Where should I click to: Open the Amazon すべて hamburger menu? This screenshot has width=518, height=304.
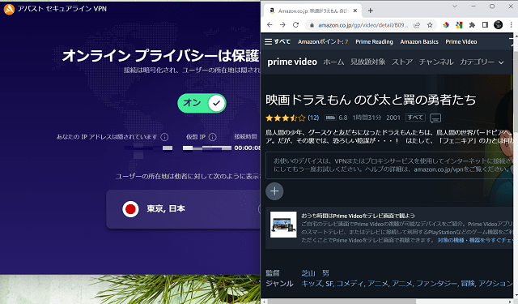click(x=278, y=41)
